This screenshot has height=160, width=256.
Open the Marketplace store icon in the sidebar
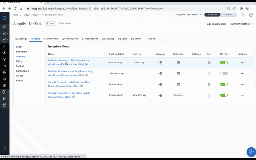click(4, 105)
